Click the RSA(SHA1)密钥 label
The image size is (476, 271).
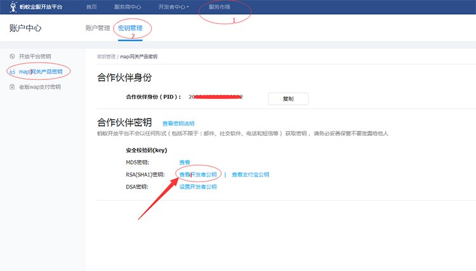(145, 175)
